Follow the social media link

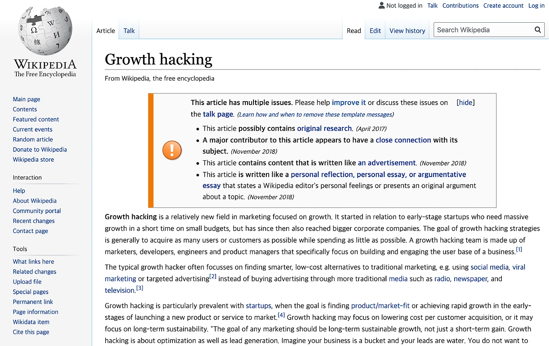coord(489,267)
